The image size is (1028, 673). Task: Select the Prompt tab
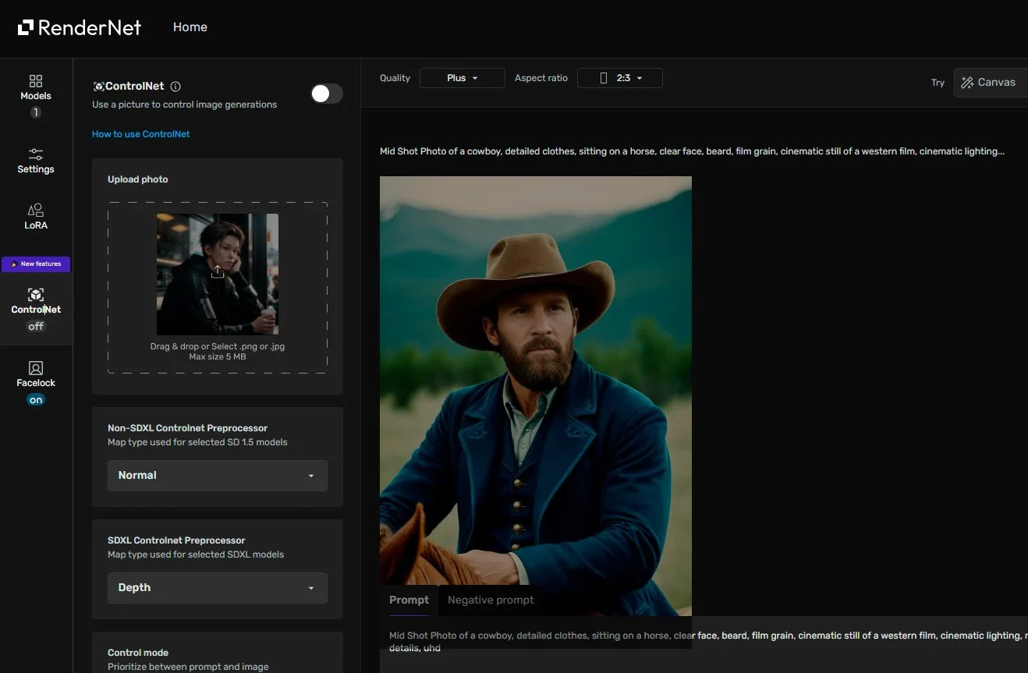point(409,600)
